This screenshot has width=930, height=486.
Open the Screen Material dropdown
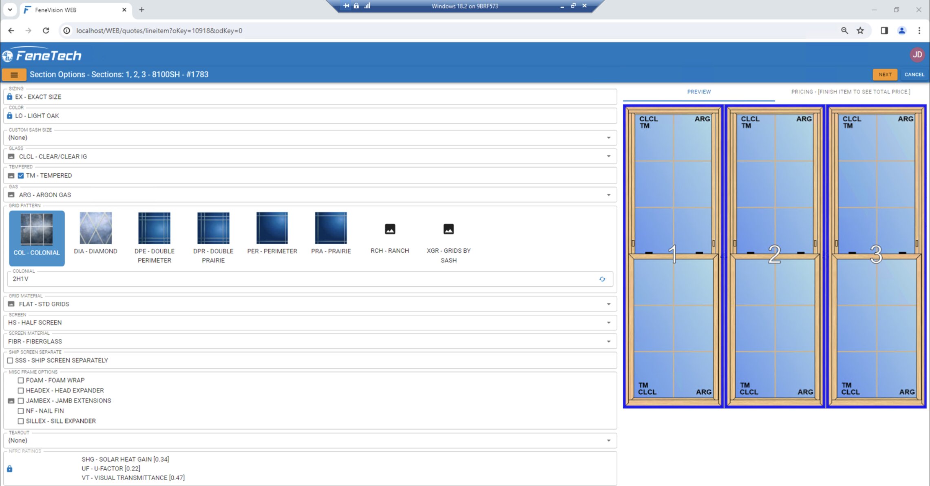(x=608, y=341)
